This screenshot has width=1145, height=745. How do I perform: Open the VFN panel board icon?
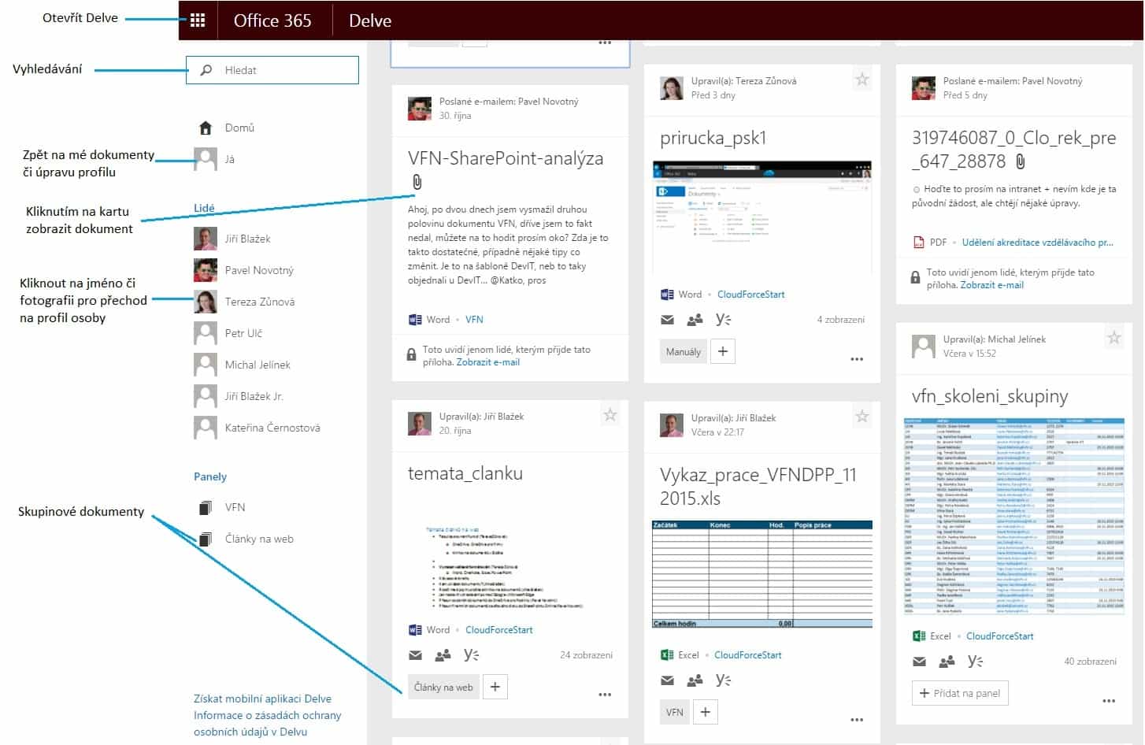tap(206, 507)
